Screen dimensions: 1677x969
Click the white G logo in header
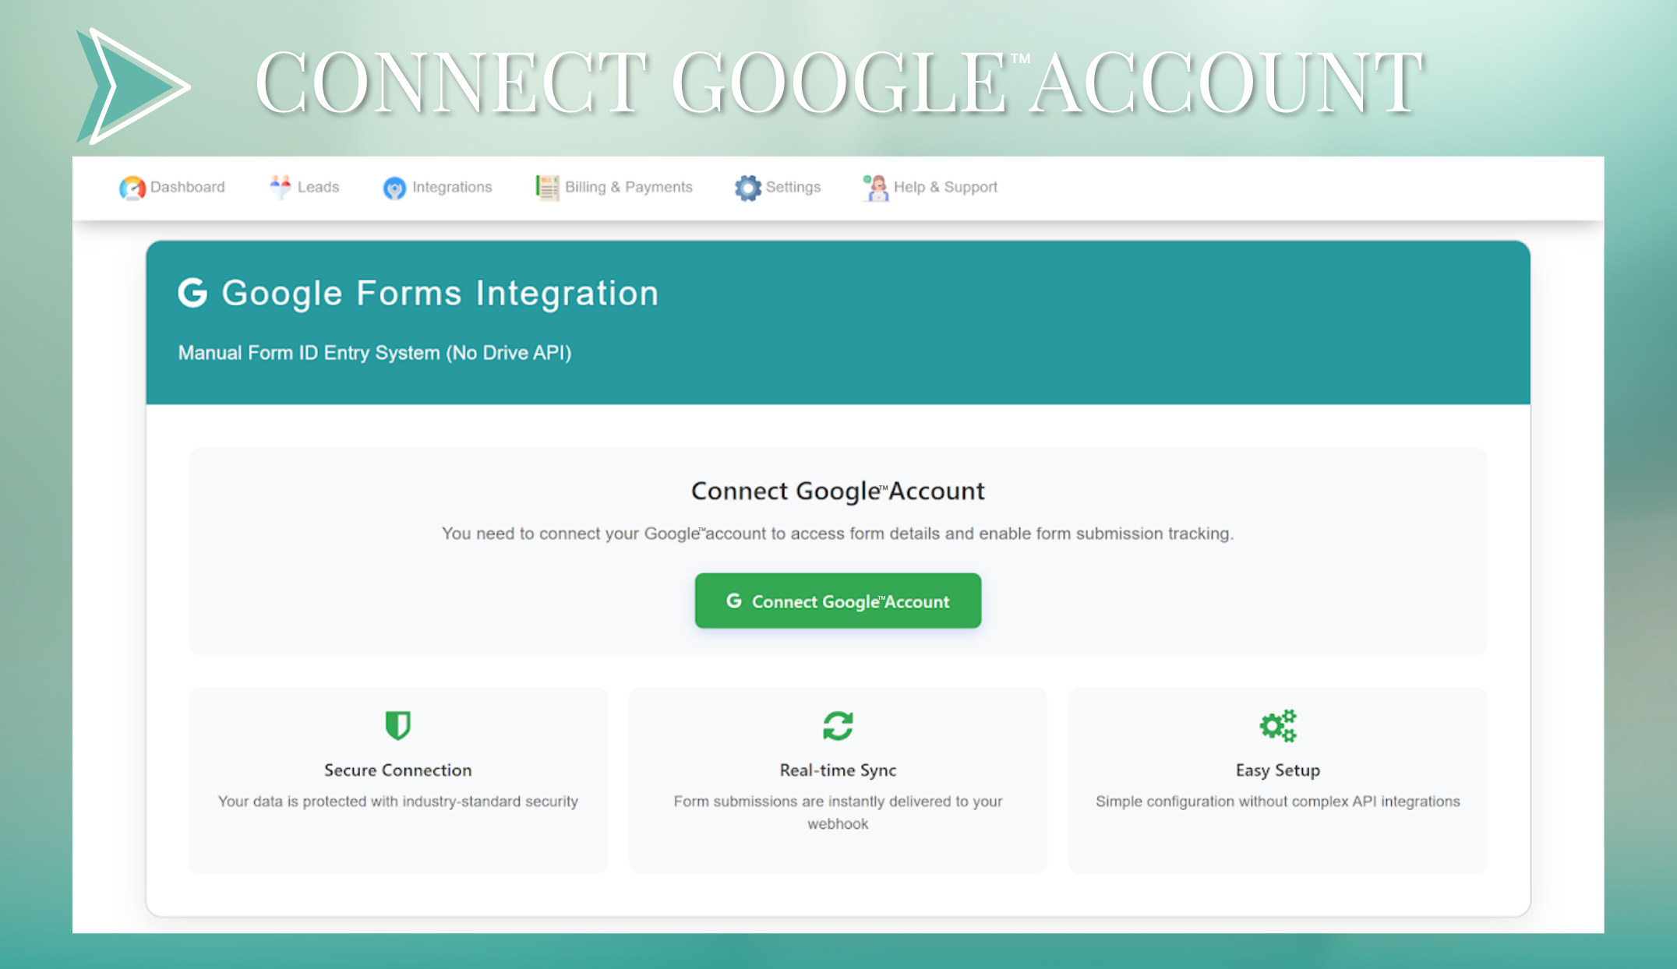tap(192, 293)
